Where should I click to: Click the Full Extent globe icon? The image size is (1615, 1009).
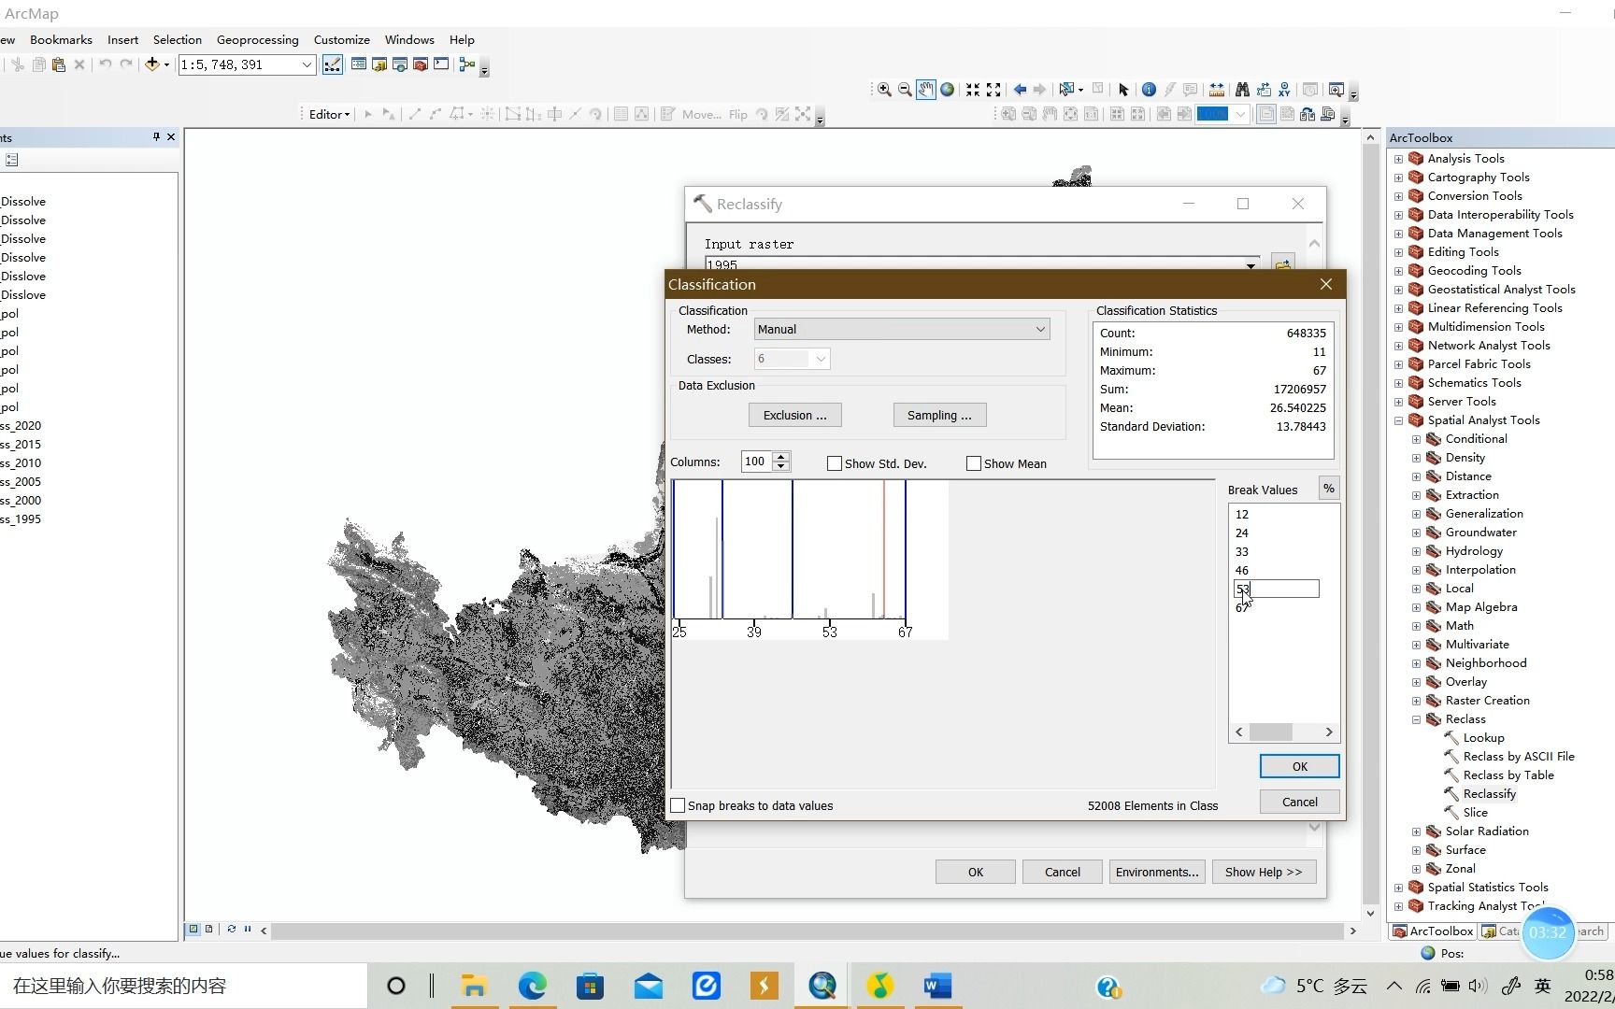point(947,90)
